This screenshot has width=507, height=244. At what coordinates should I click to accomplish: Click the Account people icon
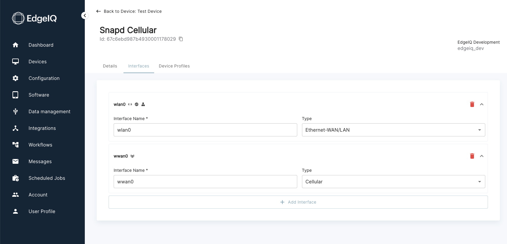coord(15,195)
